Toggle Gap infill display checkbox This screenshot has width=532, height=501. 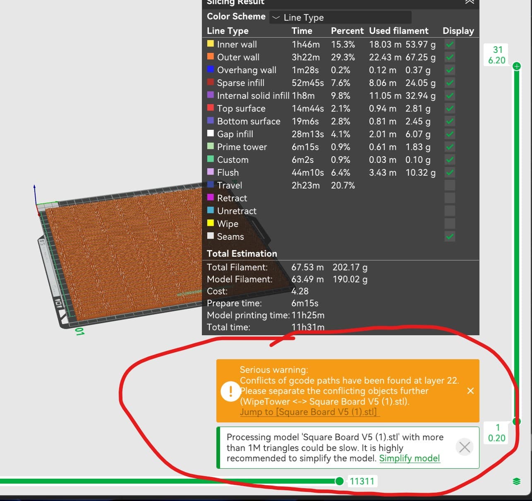(450, 134)
